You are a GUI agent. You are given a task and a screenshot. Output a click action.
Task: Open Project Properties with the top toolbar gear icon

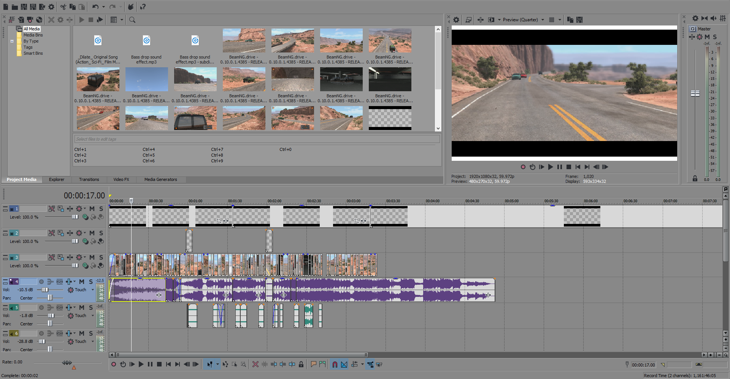[x=51, y=7]
